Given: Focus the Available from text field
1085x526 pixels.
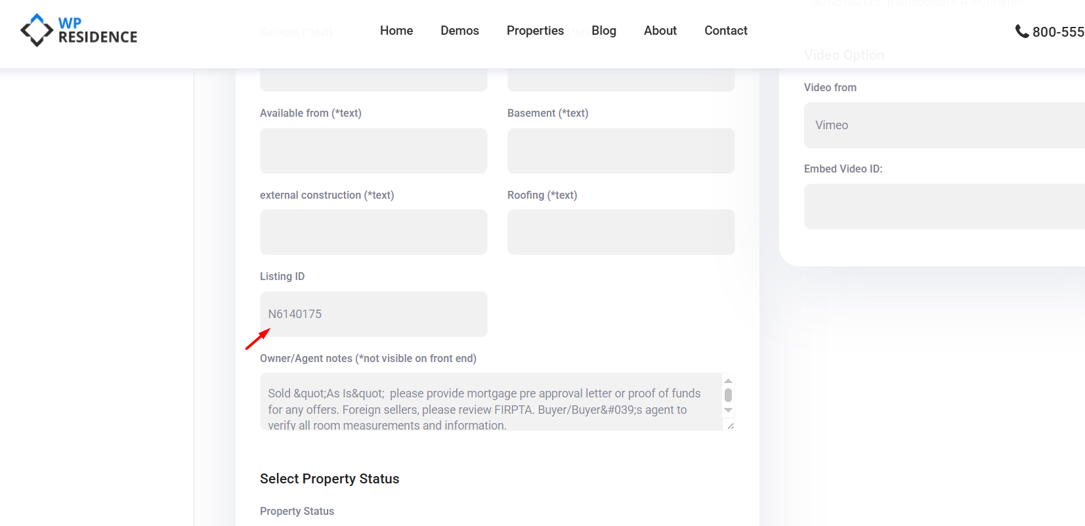Looking at the screenshot, I should [x=373, y=151].
